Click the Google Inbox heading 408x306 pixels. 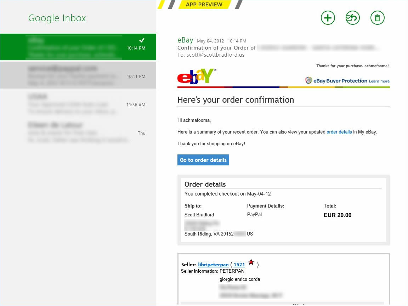point(57,18)
